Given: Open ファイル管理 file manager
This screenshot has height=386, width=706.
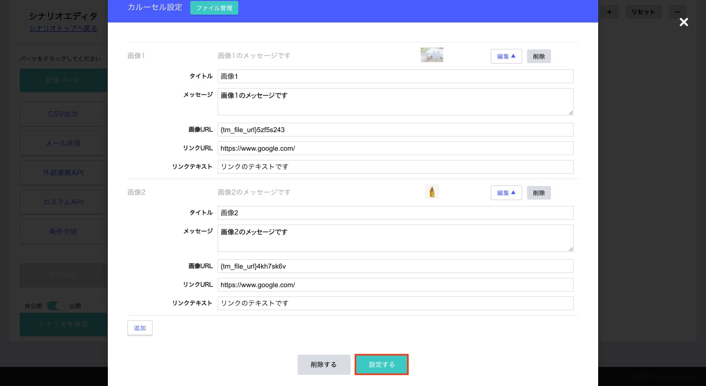Looking at the screenshot, I should tap(214, 8).
